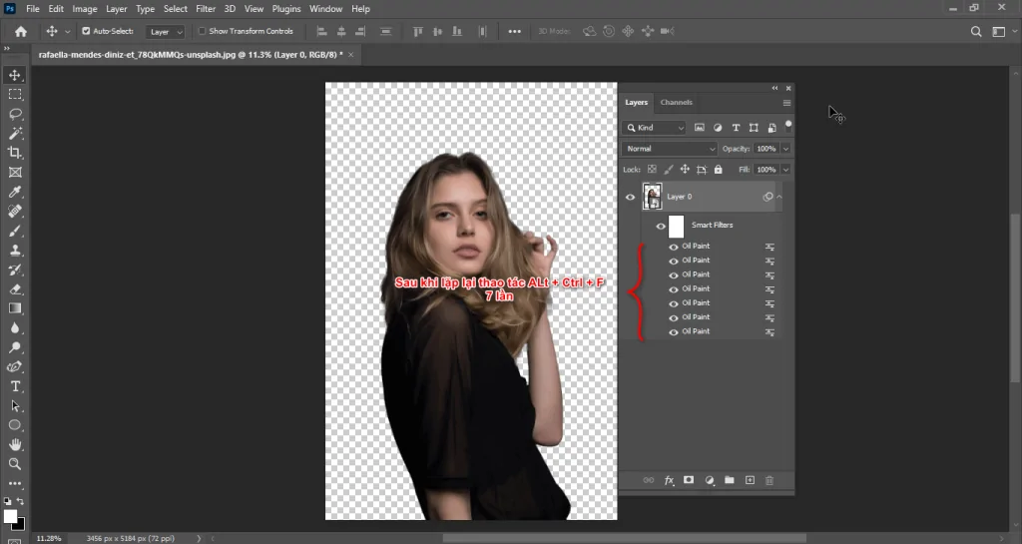The image size is (1022, 544).
Task: Open the File menu
Action: point(33,8)
